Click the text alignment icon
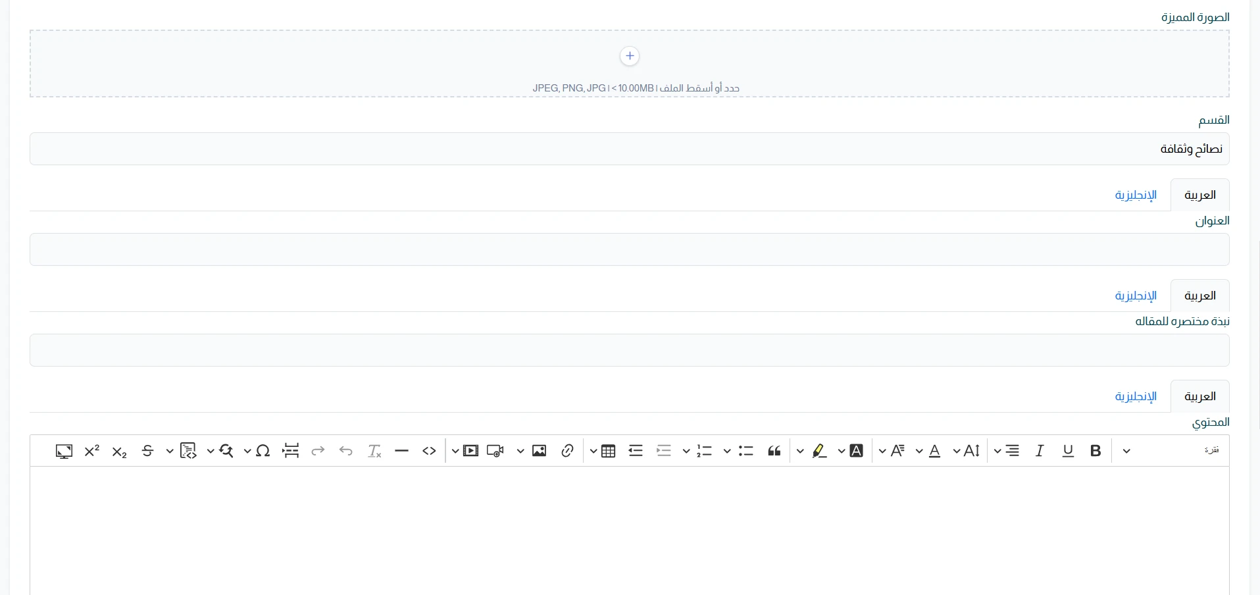The image size is (1260, 595). (x=1013, y=451)
